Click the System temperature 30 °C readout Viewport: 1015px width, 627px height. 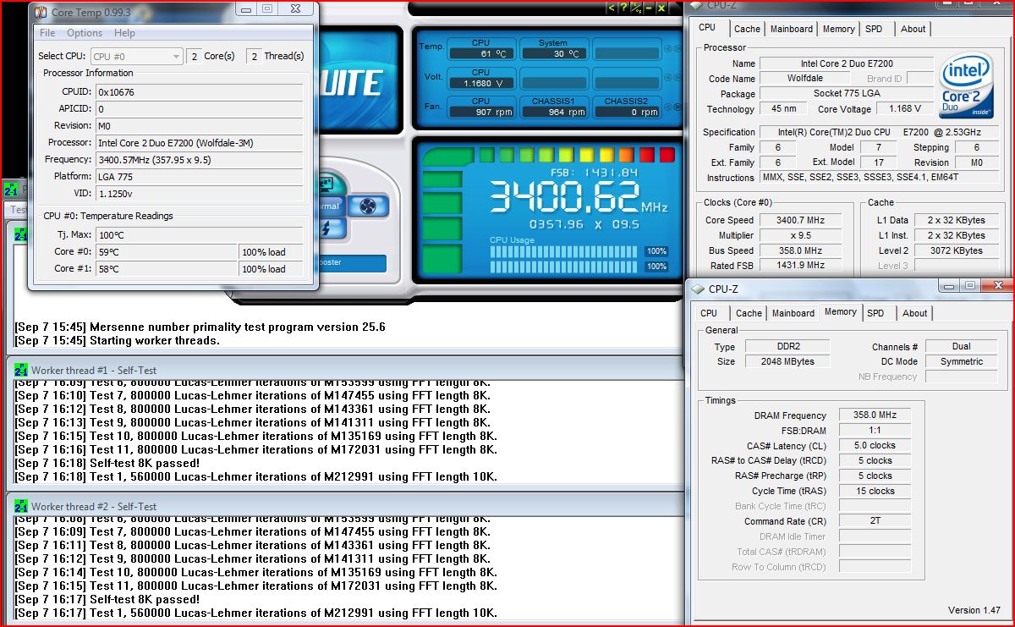tap(553, 53)
